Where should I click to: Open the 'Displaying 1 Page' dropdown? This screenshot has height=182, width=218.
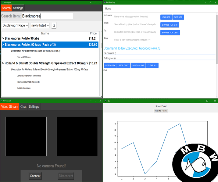coord(15,26)
